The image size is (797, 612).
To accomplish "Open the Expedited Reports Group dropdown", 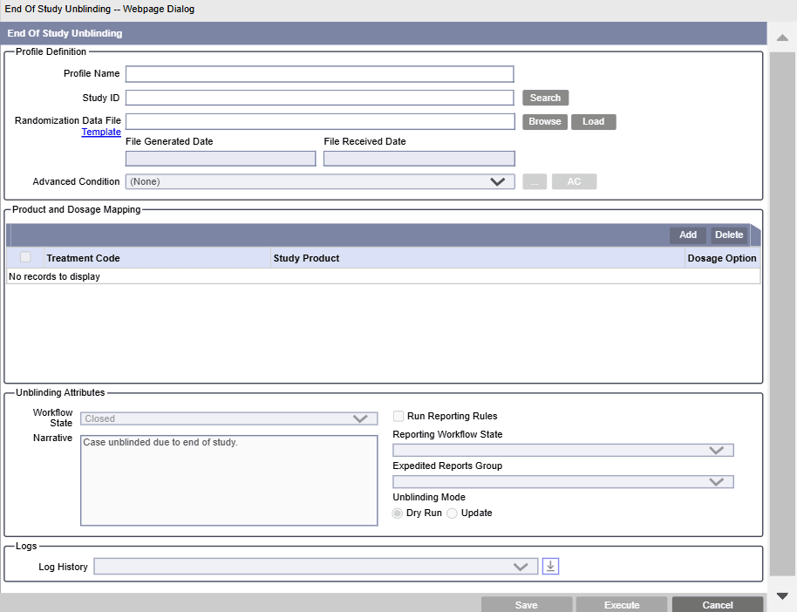I will click(717, 481).
